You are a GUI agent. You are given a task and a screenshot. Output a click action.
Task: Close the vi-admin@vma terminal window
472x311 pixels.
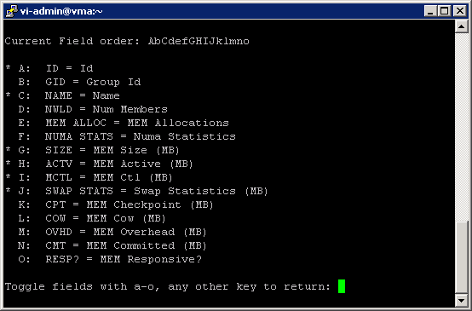[460, 11]
